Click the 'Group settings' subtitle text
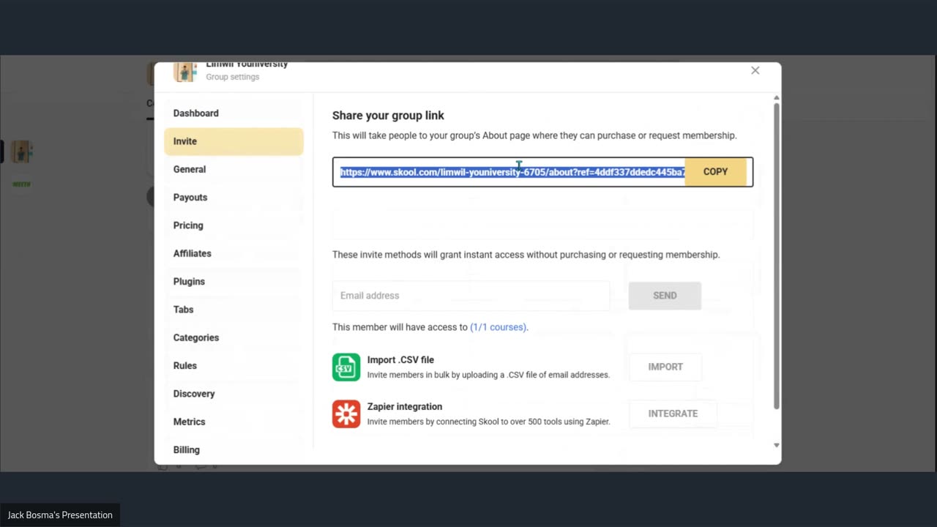Screen dimensions: 937x527 point(233,77)
